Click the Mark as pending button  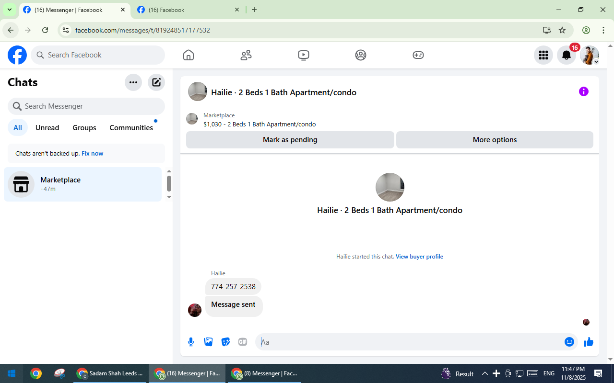tap(290, 140)
